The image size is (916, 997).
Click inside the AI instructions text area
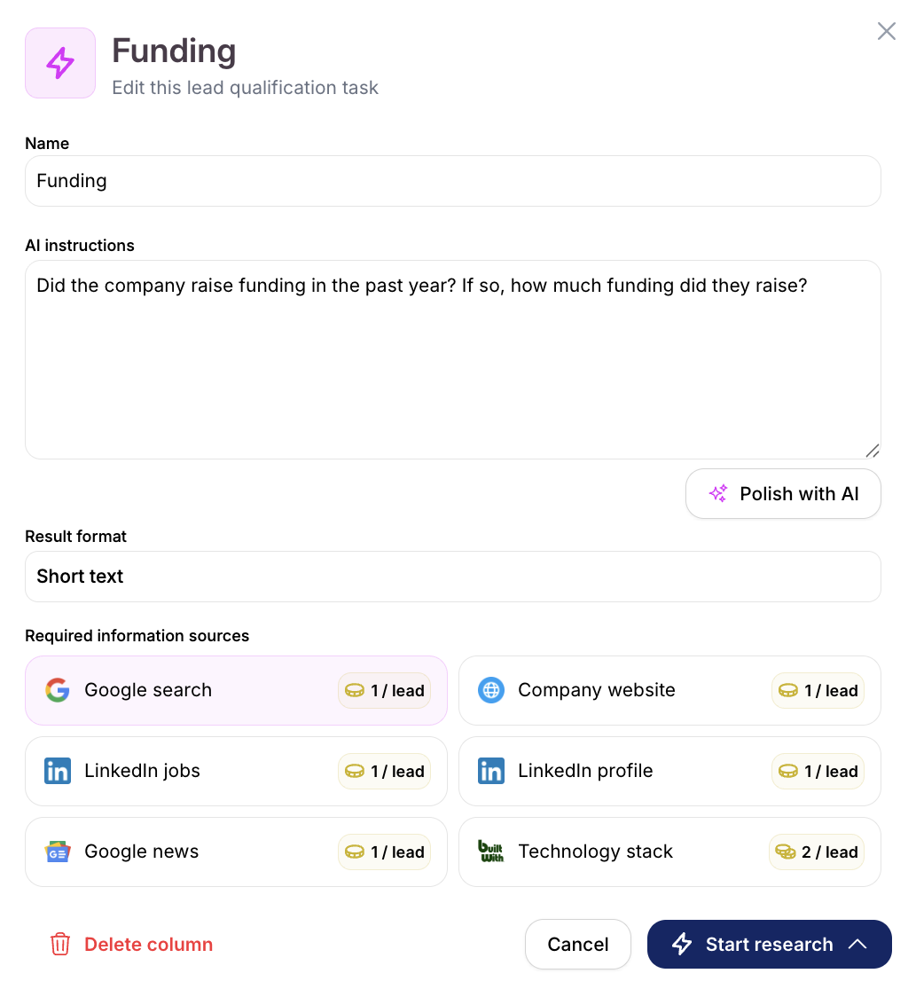point(452,373)
